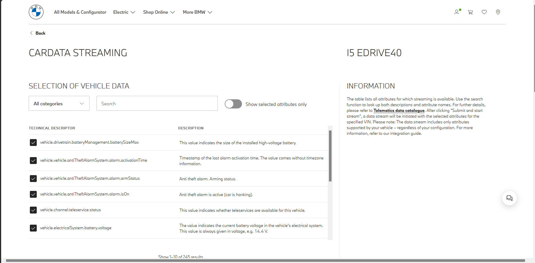Select text vehicle.drivetrain.batteryManagement.batterySizeMax

click(x=90, y=142)
